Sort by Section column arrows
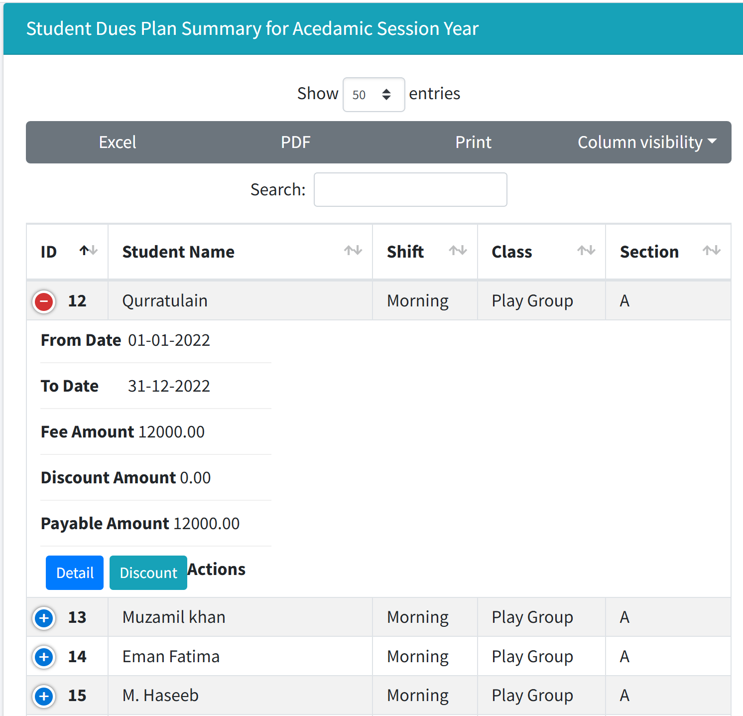Image resolution: width=743 pixels, height=716 pixels. 712,251
